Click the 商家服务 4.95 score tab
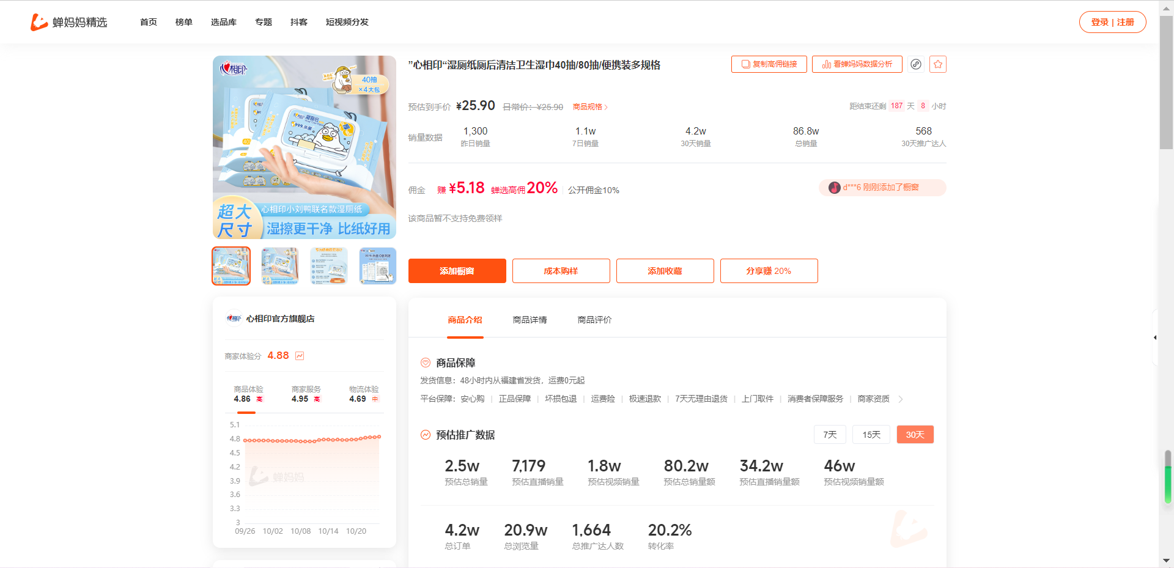Image resolution: width=1174 pixels, height=568 pixels. point(306,394)
